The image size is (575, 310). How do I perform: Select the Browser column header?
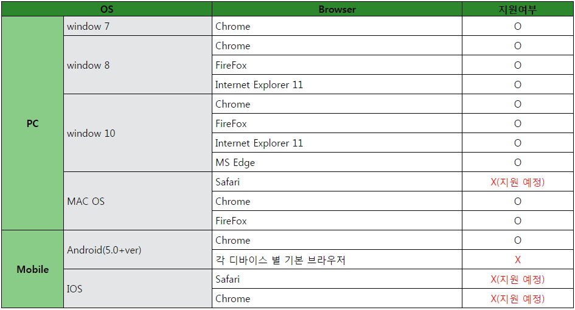(337, 9)
